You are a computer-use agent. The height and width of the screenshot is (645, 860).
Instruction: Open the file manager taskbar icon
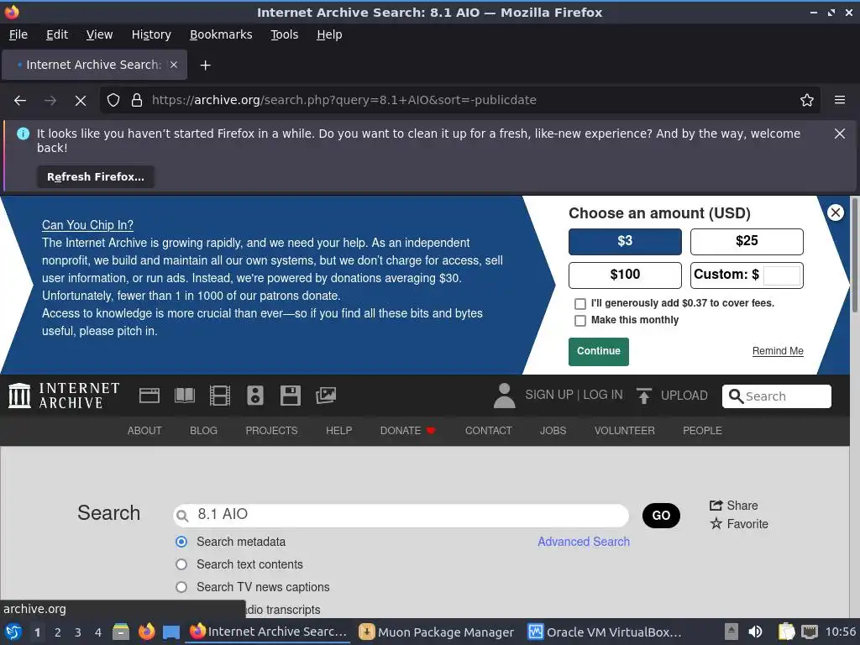121,632
